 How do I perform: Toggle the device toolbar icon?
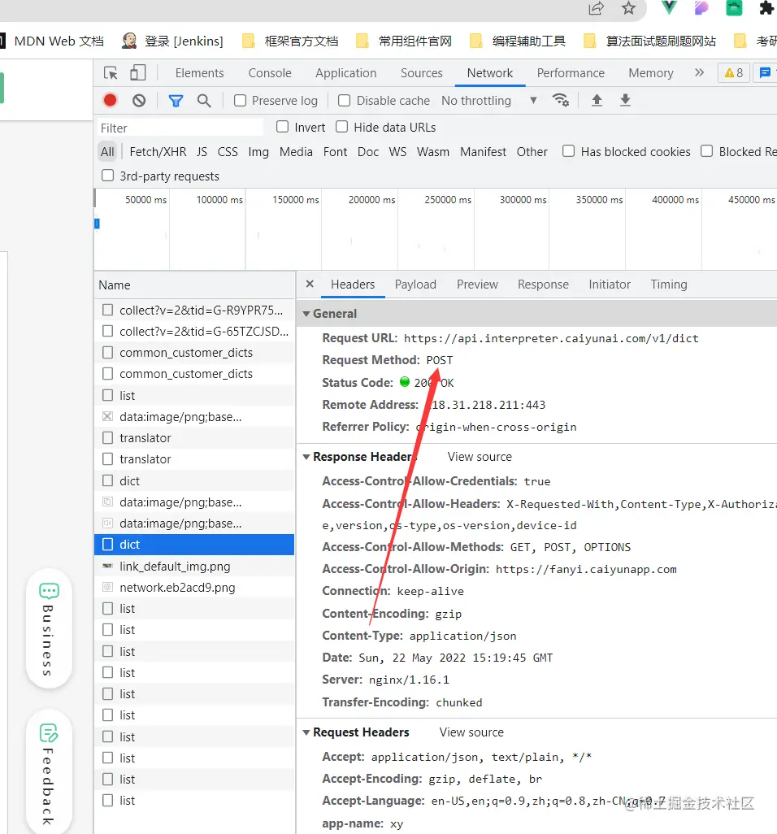pos(137,73)
